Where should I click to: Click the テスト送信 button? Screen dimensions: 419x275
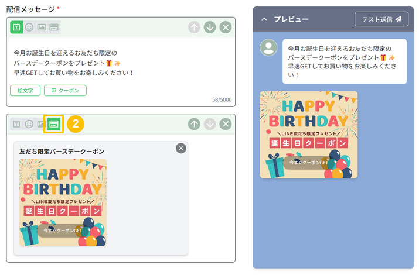(x=381, y=19)
